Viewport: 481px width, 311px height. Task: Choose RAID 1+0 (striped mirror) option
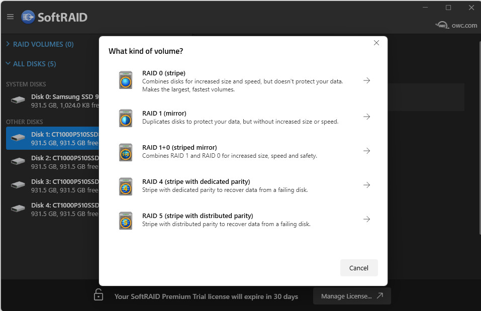pyautogui.click(x=244, y=151)
